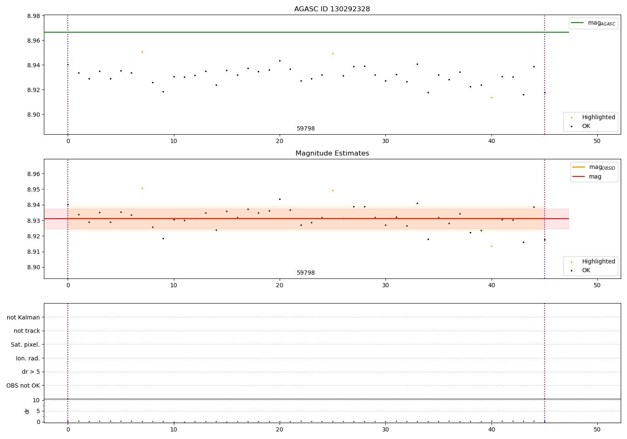Image resolution: width=627 pixels, height=439 pixels.
Task: Click the "not Kalman" row label
Action: [x=23, y=317]
